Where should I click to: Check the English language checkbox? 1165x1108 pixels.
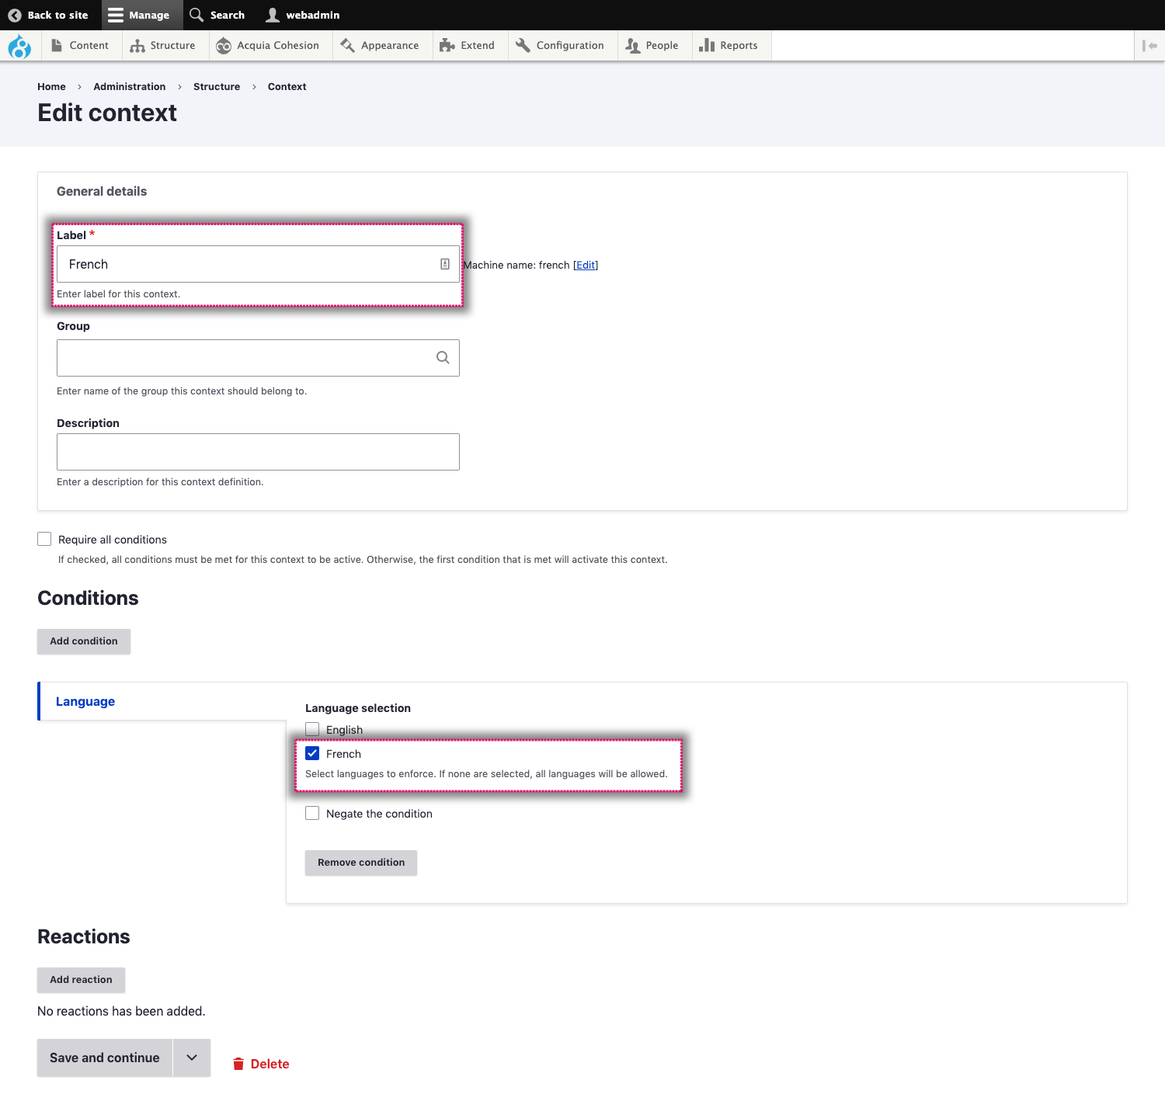[x=312, y=729]
